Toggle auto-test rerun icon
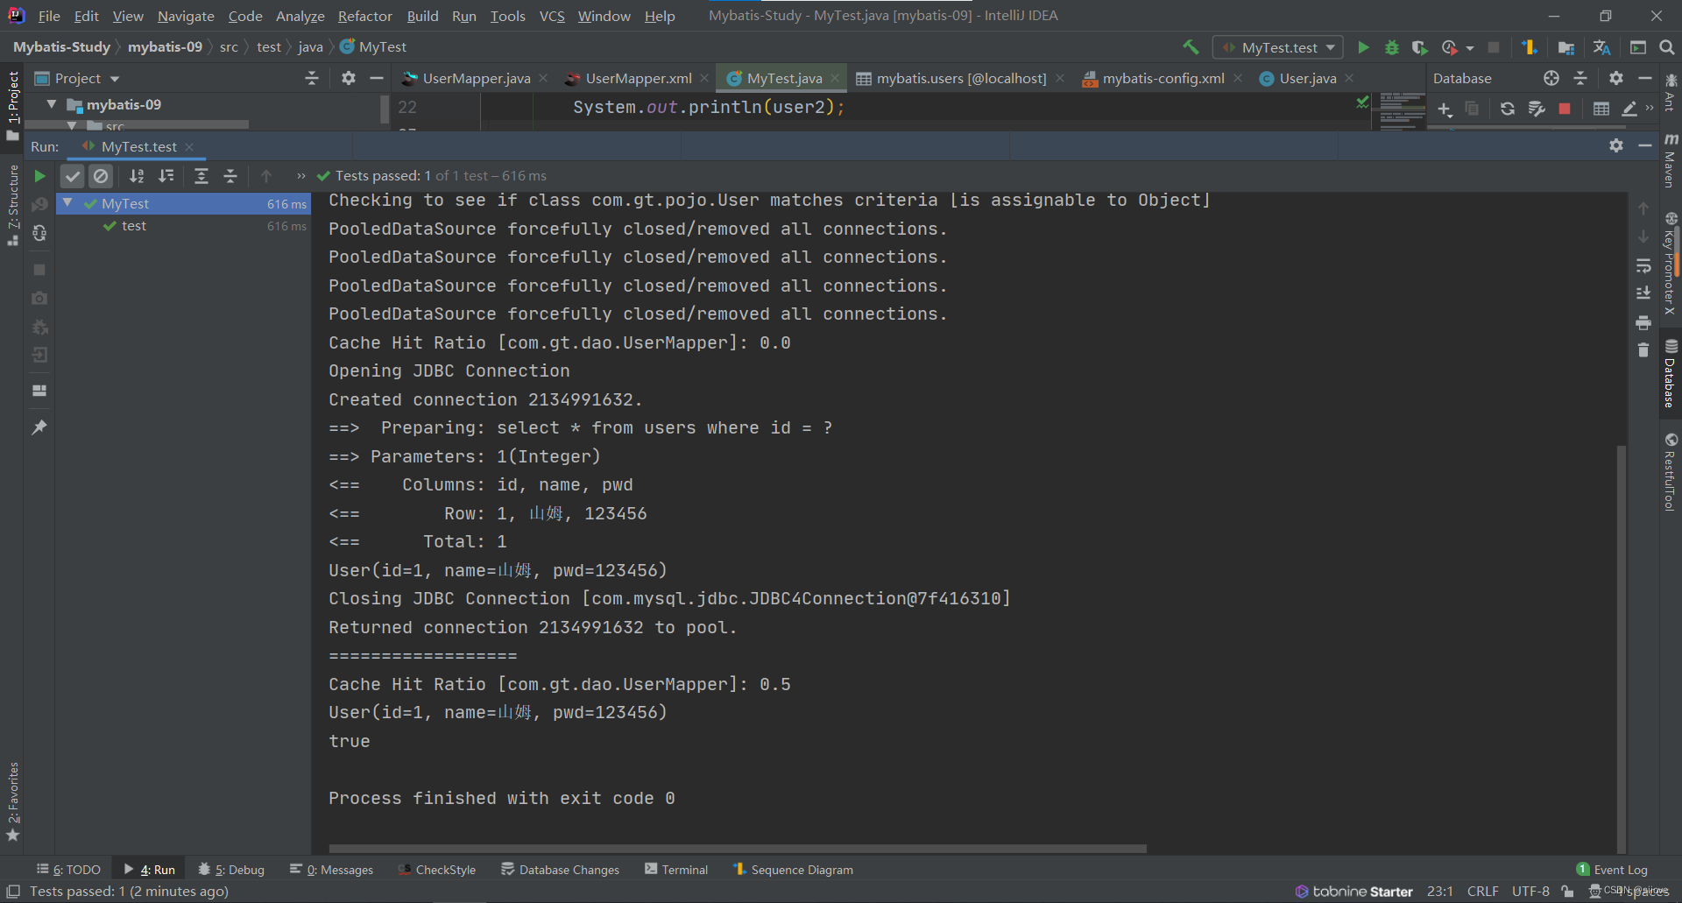The height and width of the screenshot is (903, 1682). [39, 233]
